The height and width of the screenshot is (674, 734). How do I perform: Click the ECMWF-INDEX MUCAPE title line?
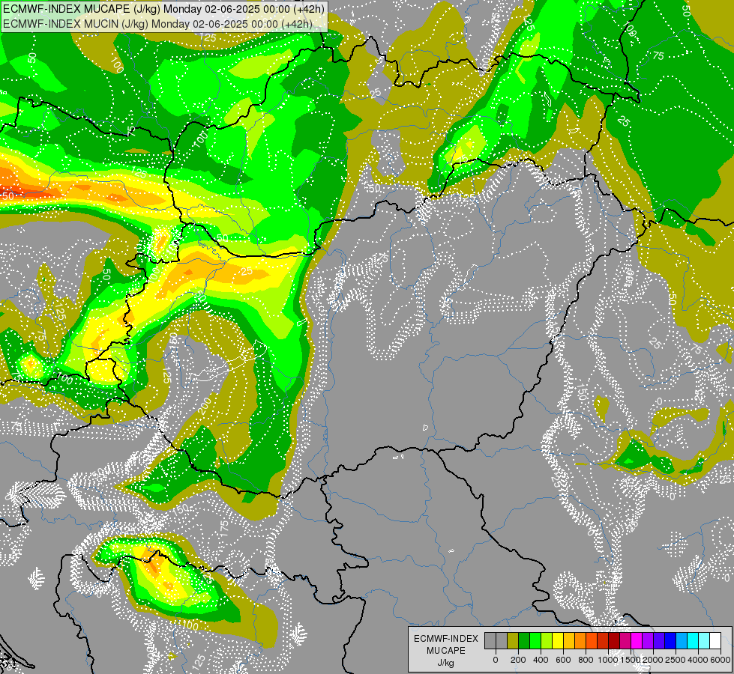163,9
